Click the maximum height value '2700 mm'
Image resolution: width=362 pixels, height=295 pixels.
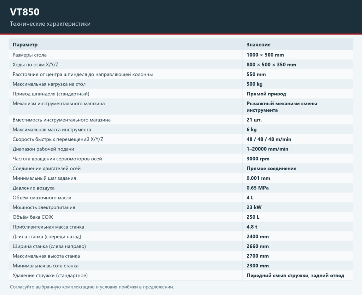click(258, 256)
